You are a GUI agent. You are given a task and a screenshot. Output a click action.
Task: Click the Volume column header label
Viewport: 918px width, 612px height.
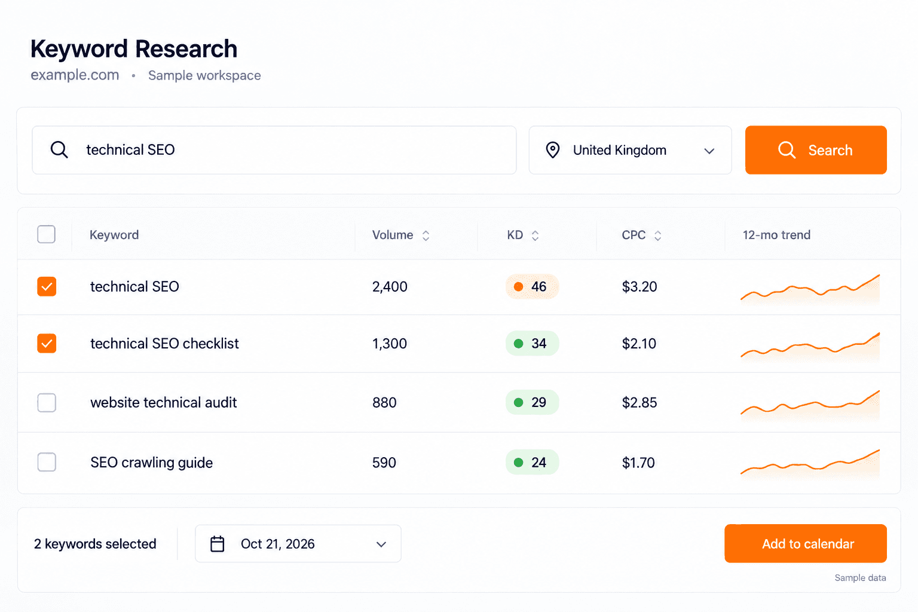click(393, 235)
